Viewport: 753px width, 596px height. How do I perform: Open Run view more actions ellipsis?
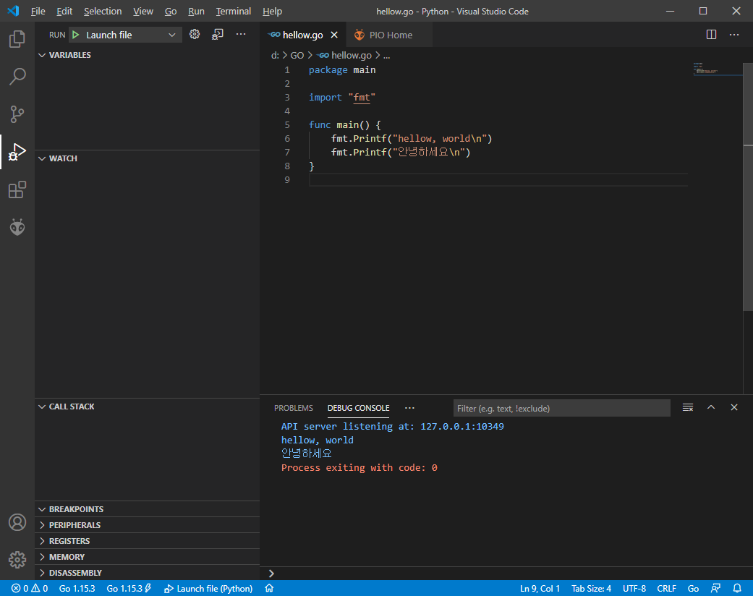241,34
